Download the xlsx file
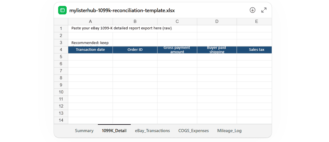Image resolution: width=329 pixels, height=142 pixels. pos(252,10)
